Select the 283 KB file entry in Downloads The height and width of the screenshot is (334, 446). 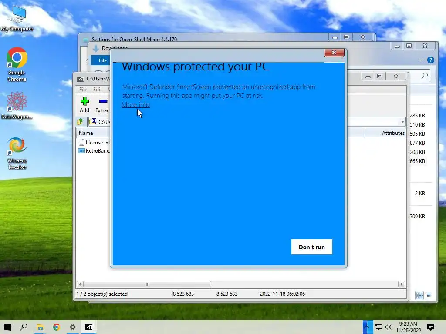pos(417,116)
